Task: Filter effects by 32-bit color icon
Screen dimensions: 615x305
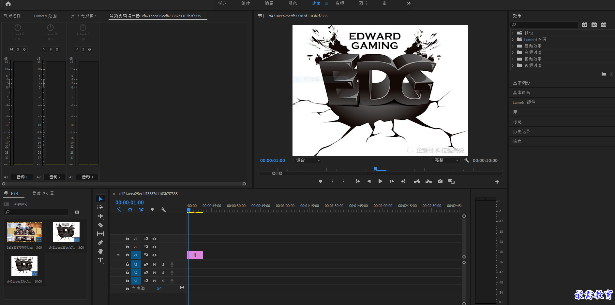Action: (594, 25)
